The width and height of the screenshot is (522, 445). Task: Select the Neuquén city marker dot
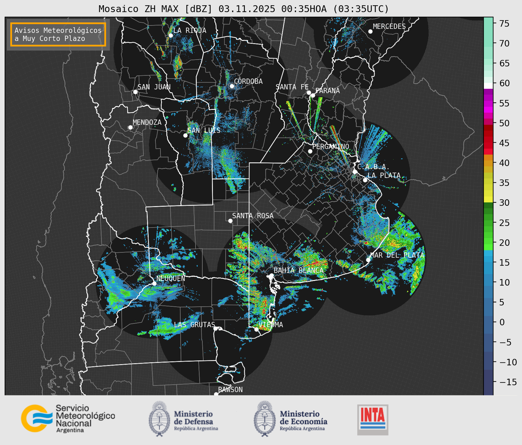click(154, 283)
